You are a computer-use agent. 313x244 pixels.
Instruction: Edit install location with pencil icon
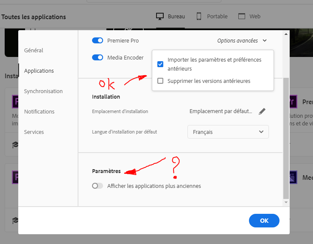(262, 111)
